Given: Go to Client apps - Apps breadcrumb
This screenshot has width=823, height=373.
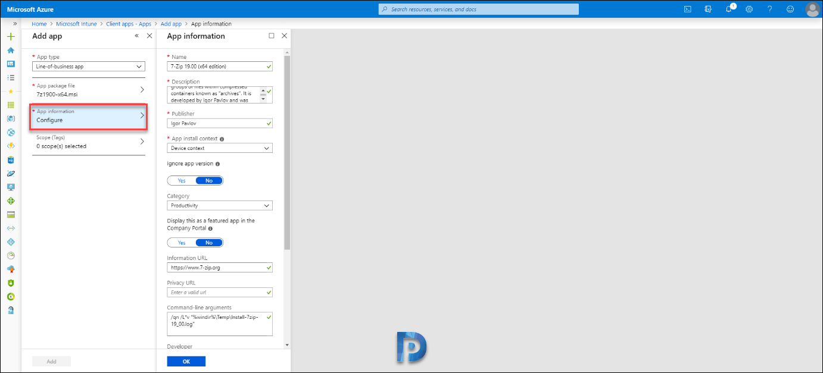Looking at the screenshot, I should 130,24.
